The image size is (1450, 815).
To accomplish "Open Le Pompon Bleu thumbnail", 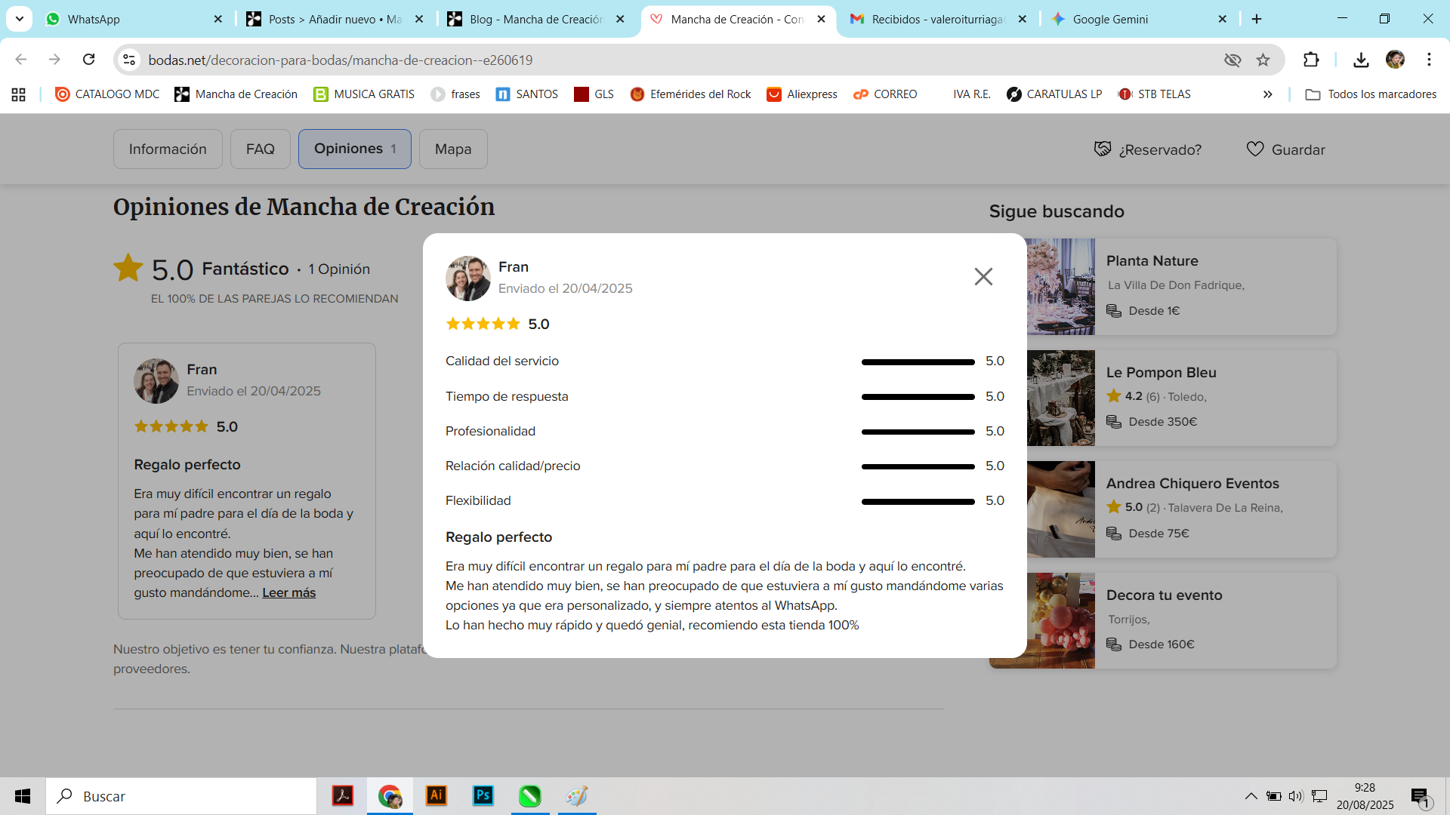I will click(1060, 398).
